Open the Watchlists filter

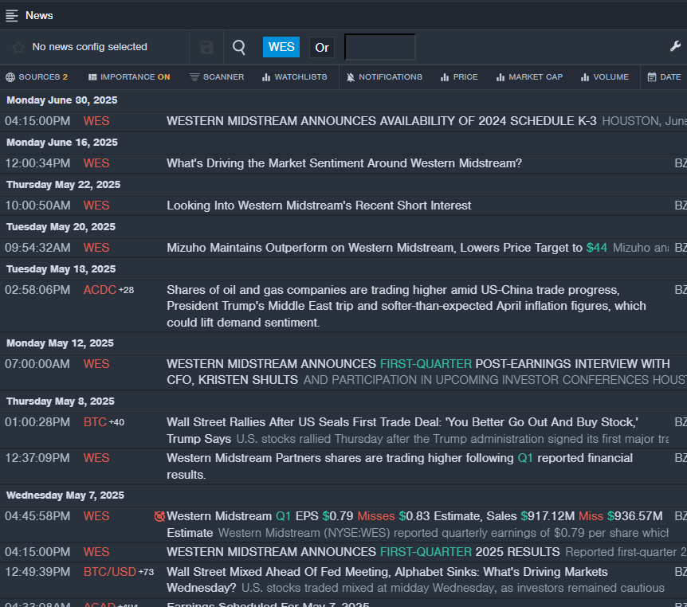(294, 77)
